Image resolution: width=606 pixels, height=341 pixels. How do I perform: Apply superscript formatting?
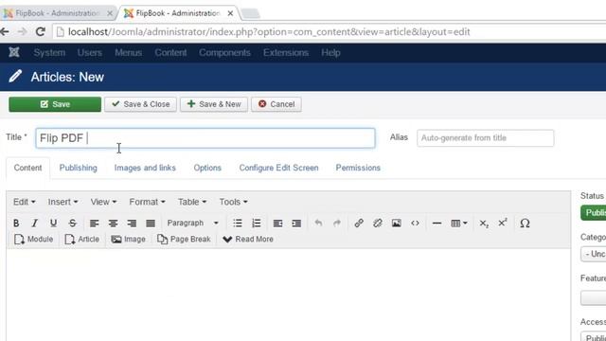(x=503, y=224)
